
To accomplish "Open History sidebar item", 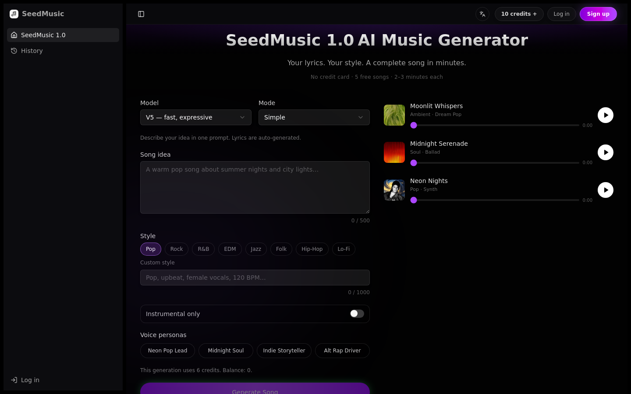I will click(63, 51).
